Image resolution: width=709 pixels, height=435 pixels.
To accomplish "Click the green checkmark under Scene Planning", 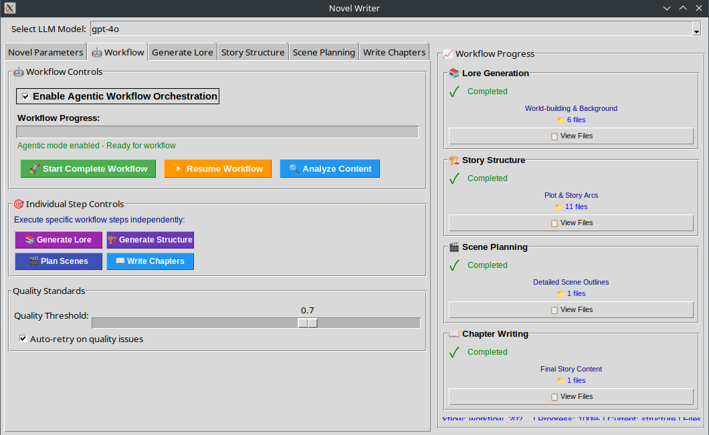I will coord(454,265).
